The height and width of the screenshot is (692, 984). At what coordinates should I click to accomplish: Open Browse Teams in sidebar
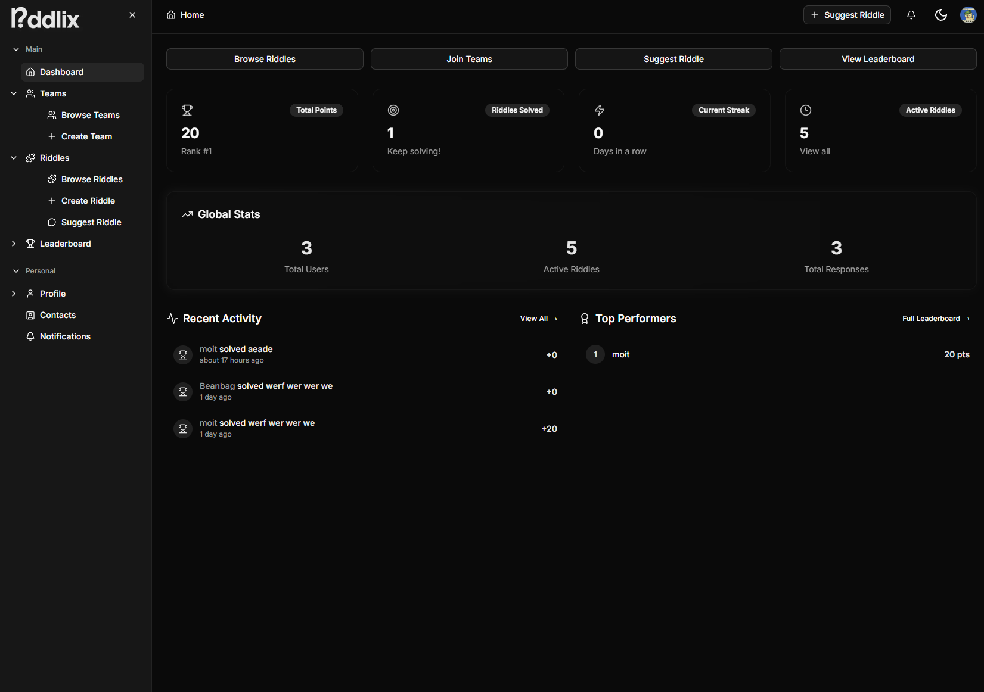(x=90, y=115)
